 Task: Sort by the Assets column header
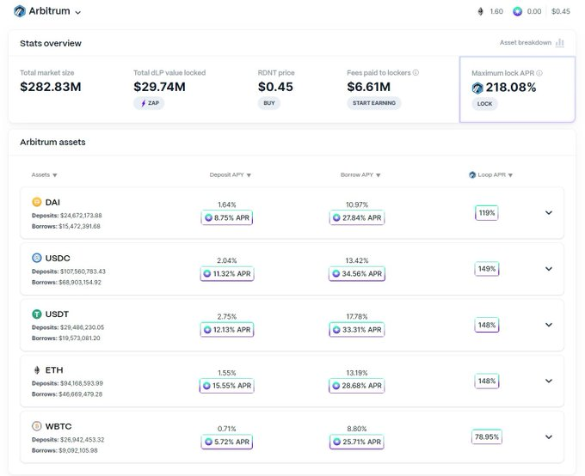[x=44, y=174]
